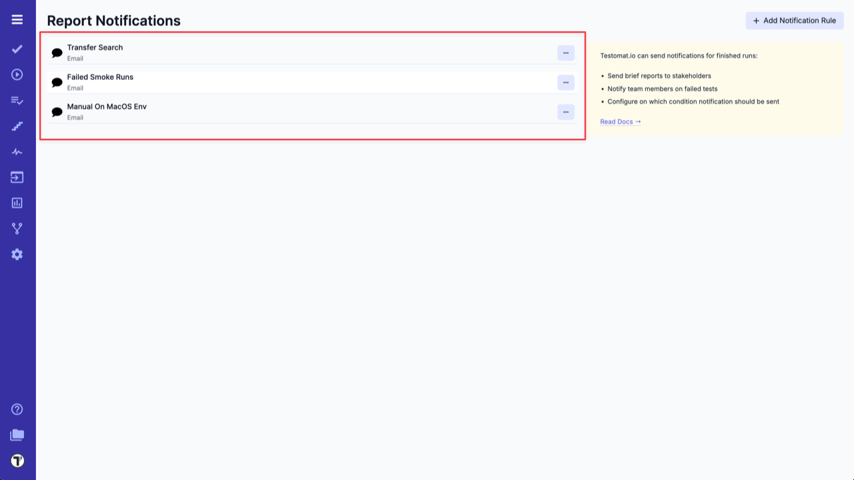This screenshot has width=854, height=480.
Task: Open Runs via the play circle icon
Action: 17,75
